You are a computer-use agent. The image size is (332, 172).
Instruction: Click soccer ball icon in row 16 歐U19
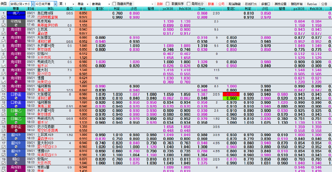pyautogui.click(x=16, y=139)
